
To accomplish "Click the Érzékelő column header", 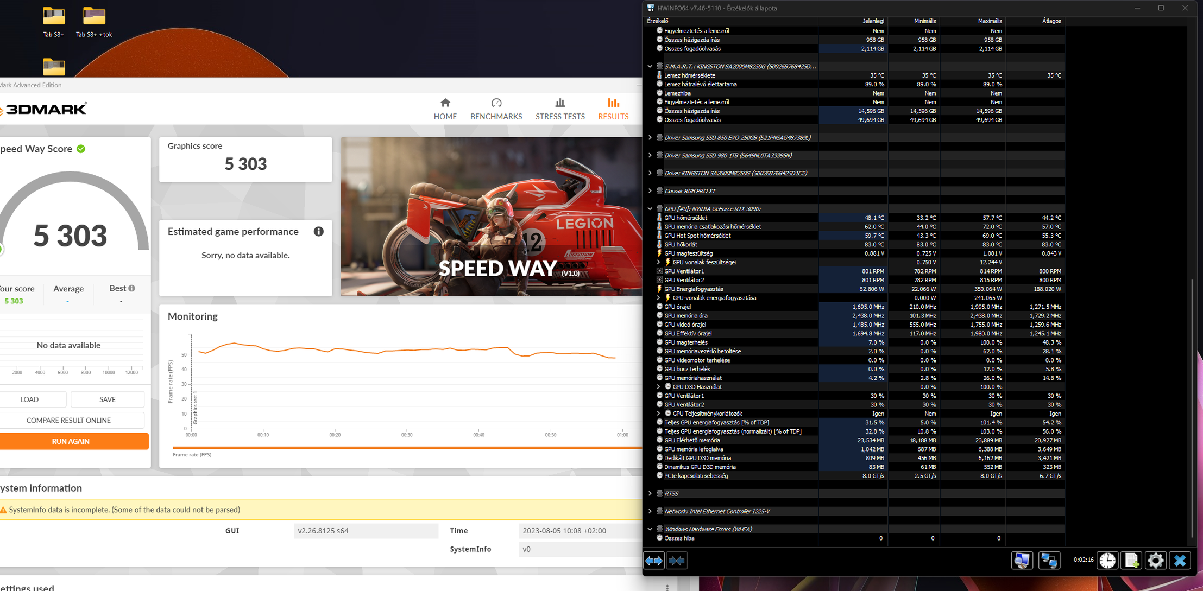I will click(x=731, y=21).
